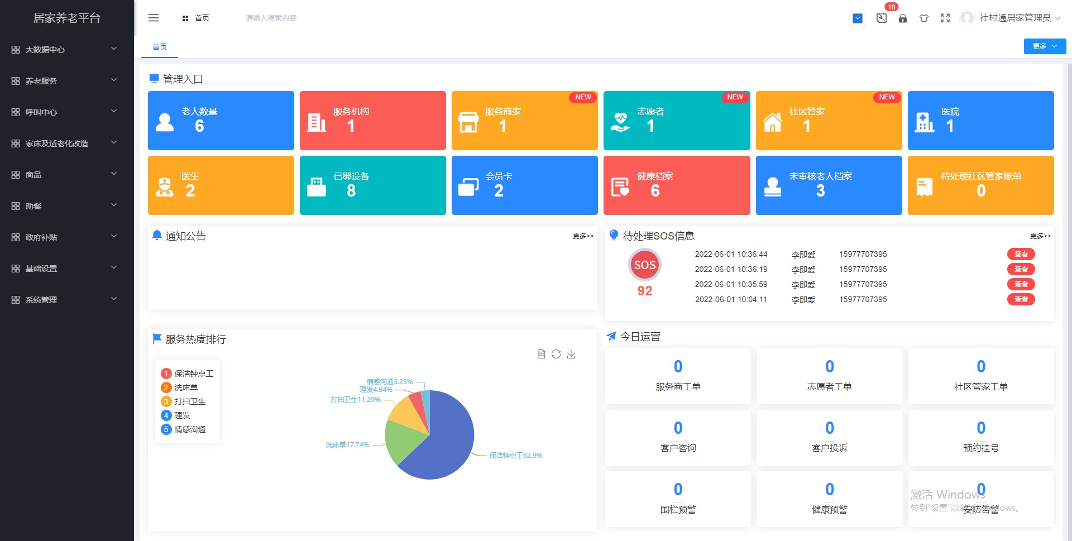Click the data view icon above pie chart
Screen dimensions: 1072x541
[541, 354]
